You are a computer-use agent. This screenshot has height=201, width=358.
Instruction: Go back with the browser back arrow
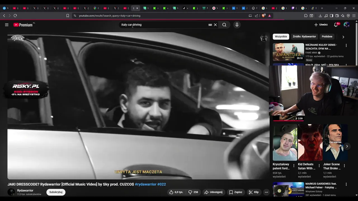pos(4,16)
